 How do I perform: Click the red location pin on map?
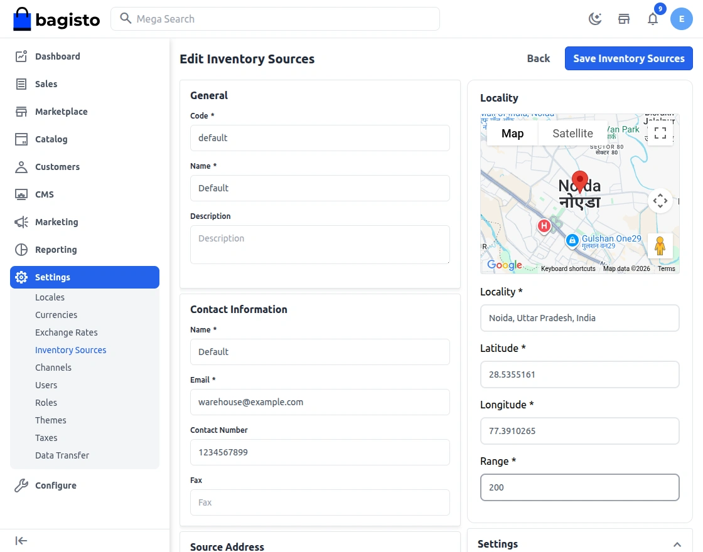click(x=580, y=181)
